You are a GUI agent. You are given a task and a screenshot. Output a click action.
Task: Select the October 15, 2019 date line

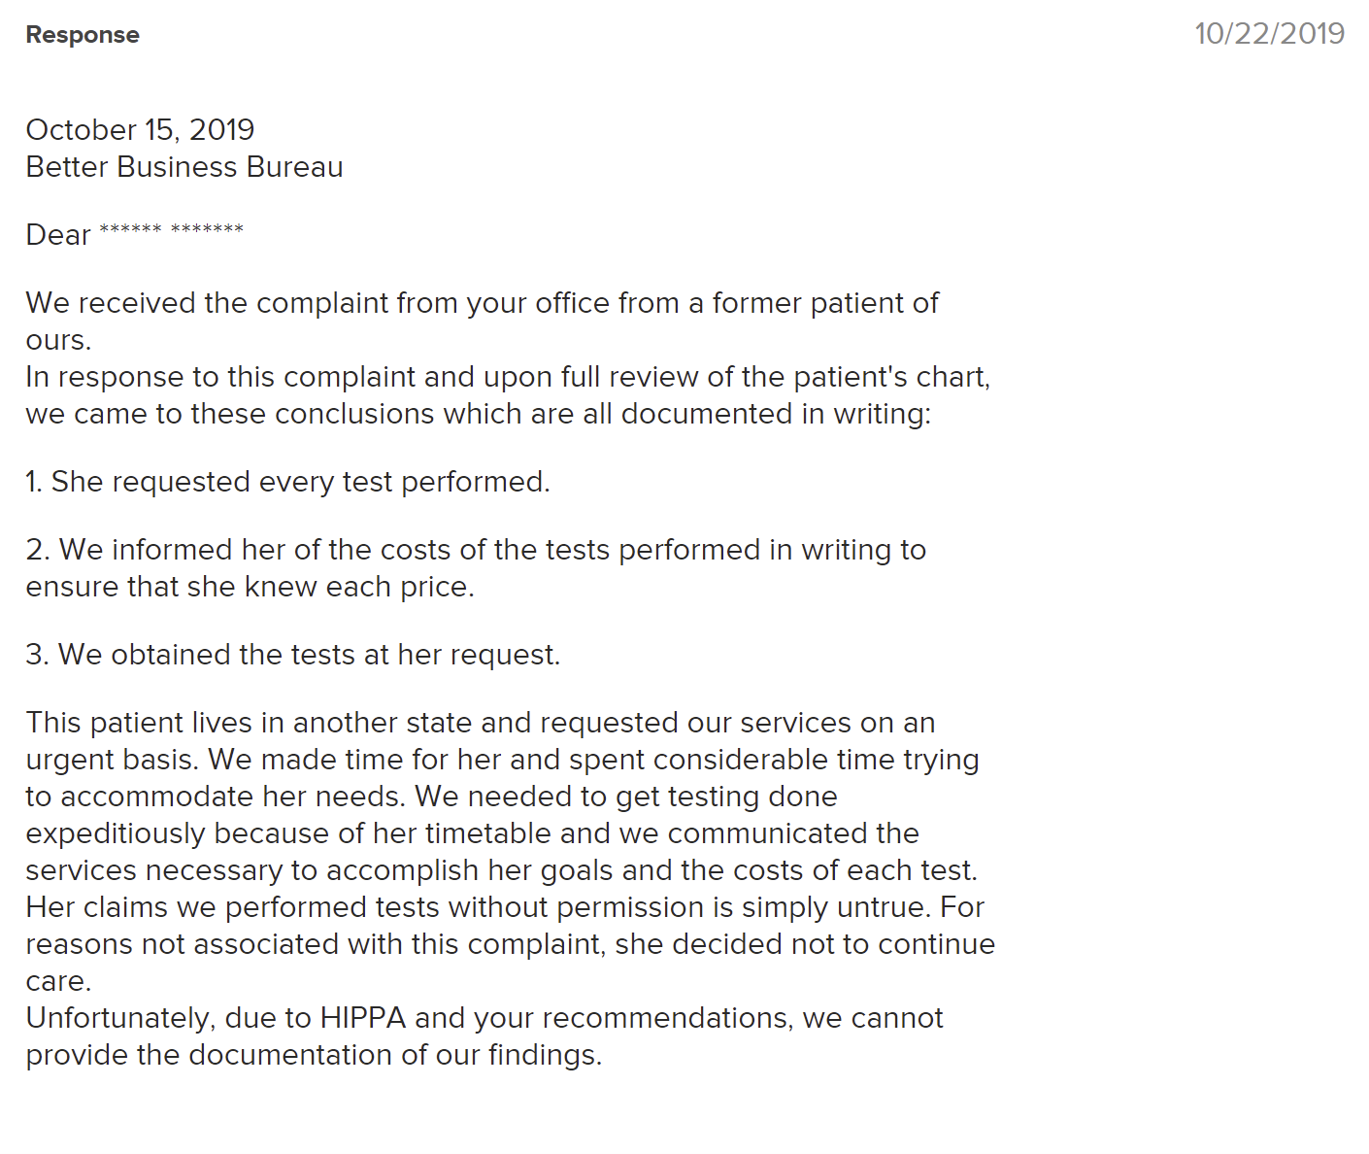pyautogui.click(x=140, y=129)
